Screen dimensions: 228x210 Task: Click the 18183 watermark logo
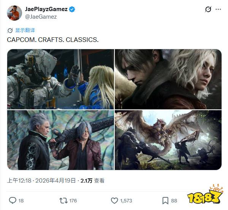point(205,195)
